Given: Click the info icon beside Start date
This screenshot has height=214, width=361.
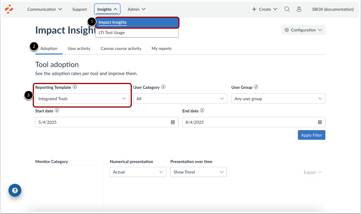Looking at the screenshot, I should (57, 110).
